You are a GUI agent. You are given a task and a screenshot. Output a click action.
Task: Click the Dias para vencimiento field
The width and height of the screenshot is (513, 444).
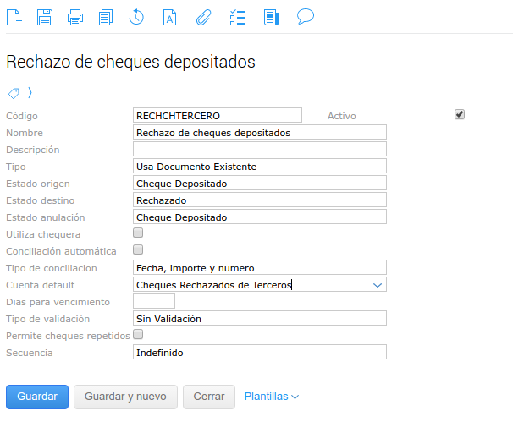(154, 301)
